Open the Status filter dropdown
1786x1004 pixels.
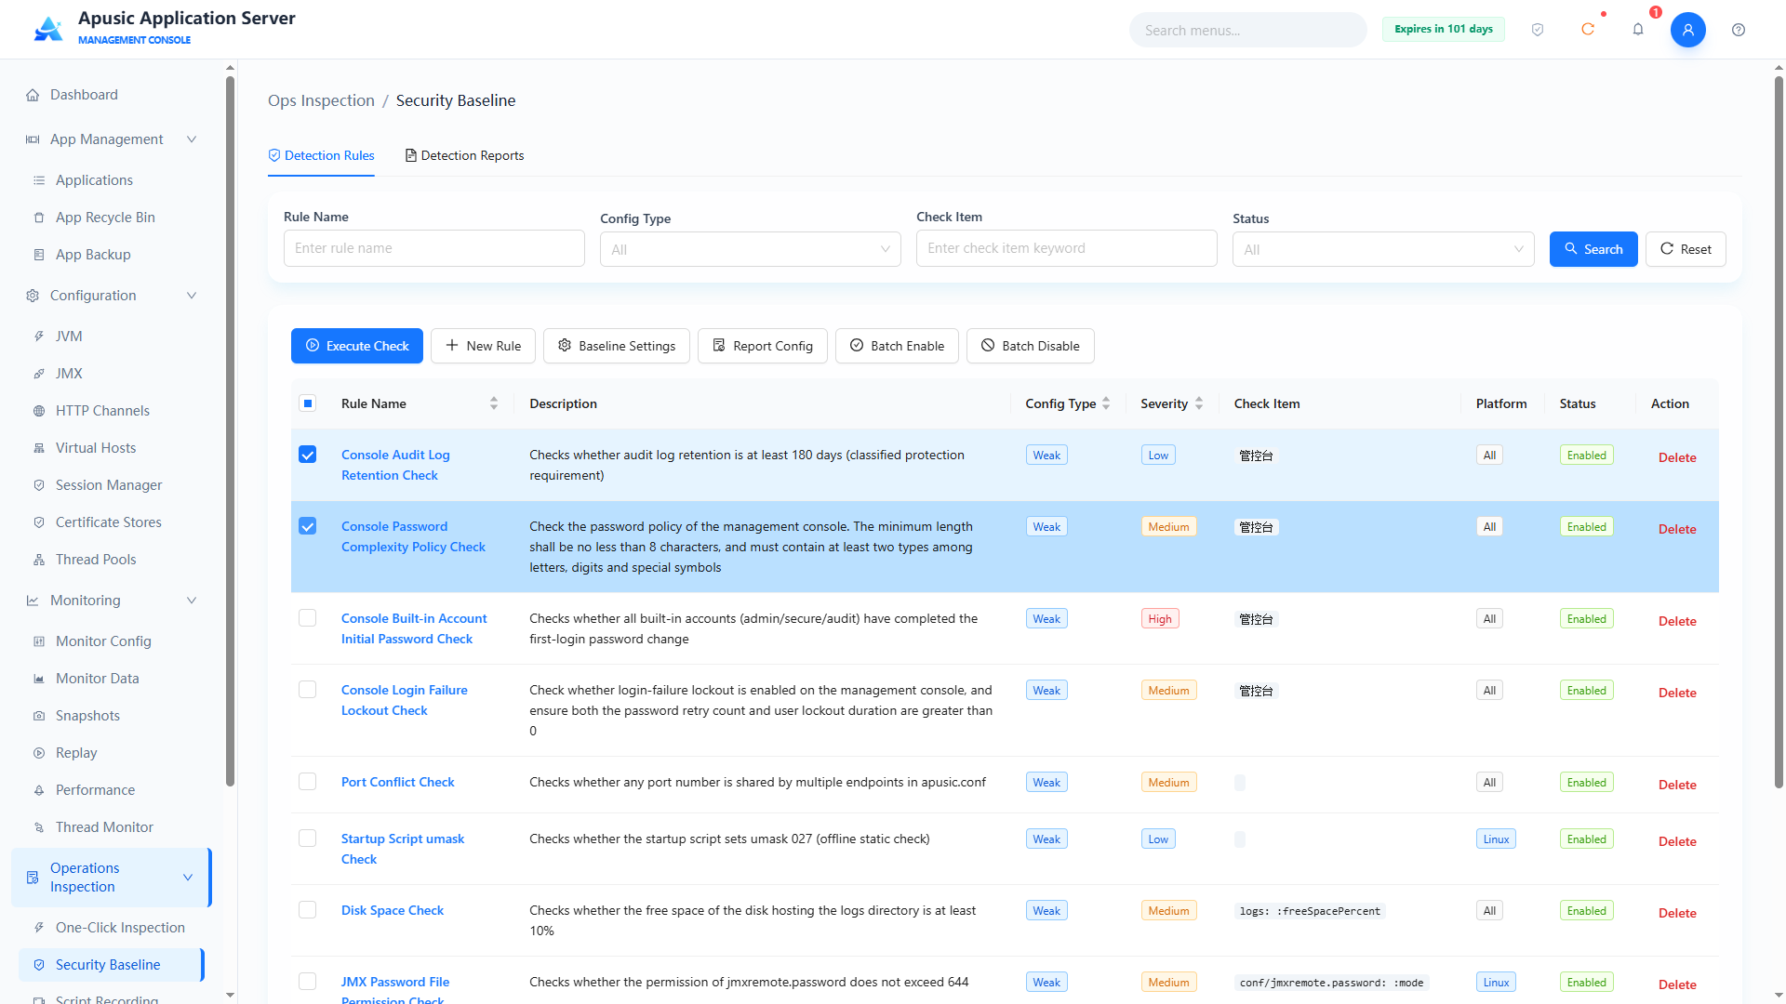(1383, 249)
